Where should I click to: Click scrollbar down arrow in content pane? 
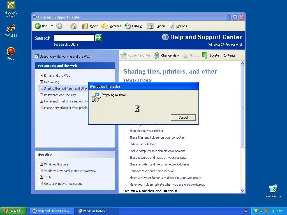click(242, 191)
